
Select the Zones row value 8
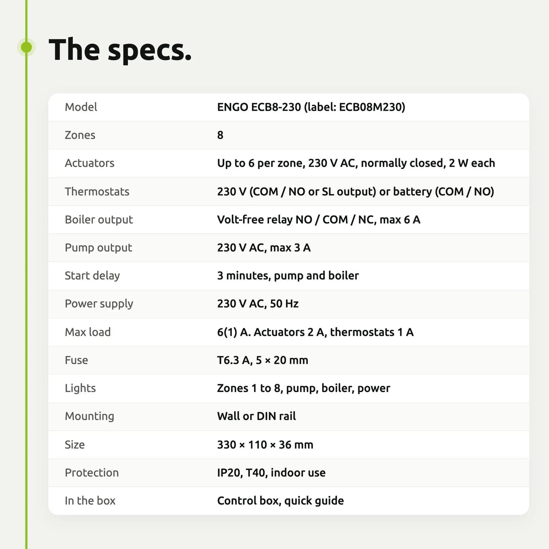220,135
